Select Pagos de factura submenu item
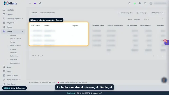The width and height of the screenshot is (169, 95). (x=16, y=46)
